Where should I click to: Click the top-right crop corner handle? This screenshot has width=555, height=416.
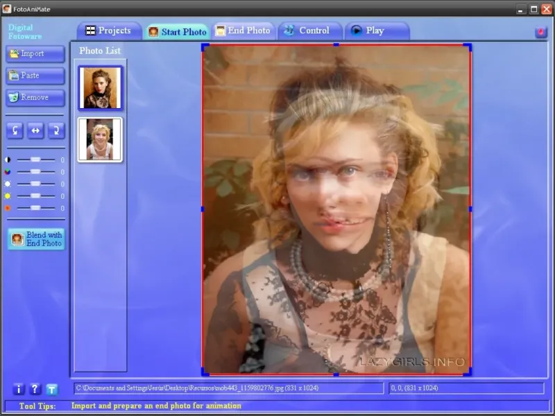(x=468, y=47)
